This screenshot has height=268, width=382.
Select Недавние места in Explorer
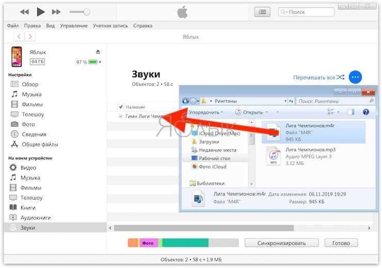coord(214,150)
